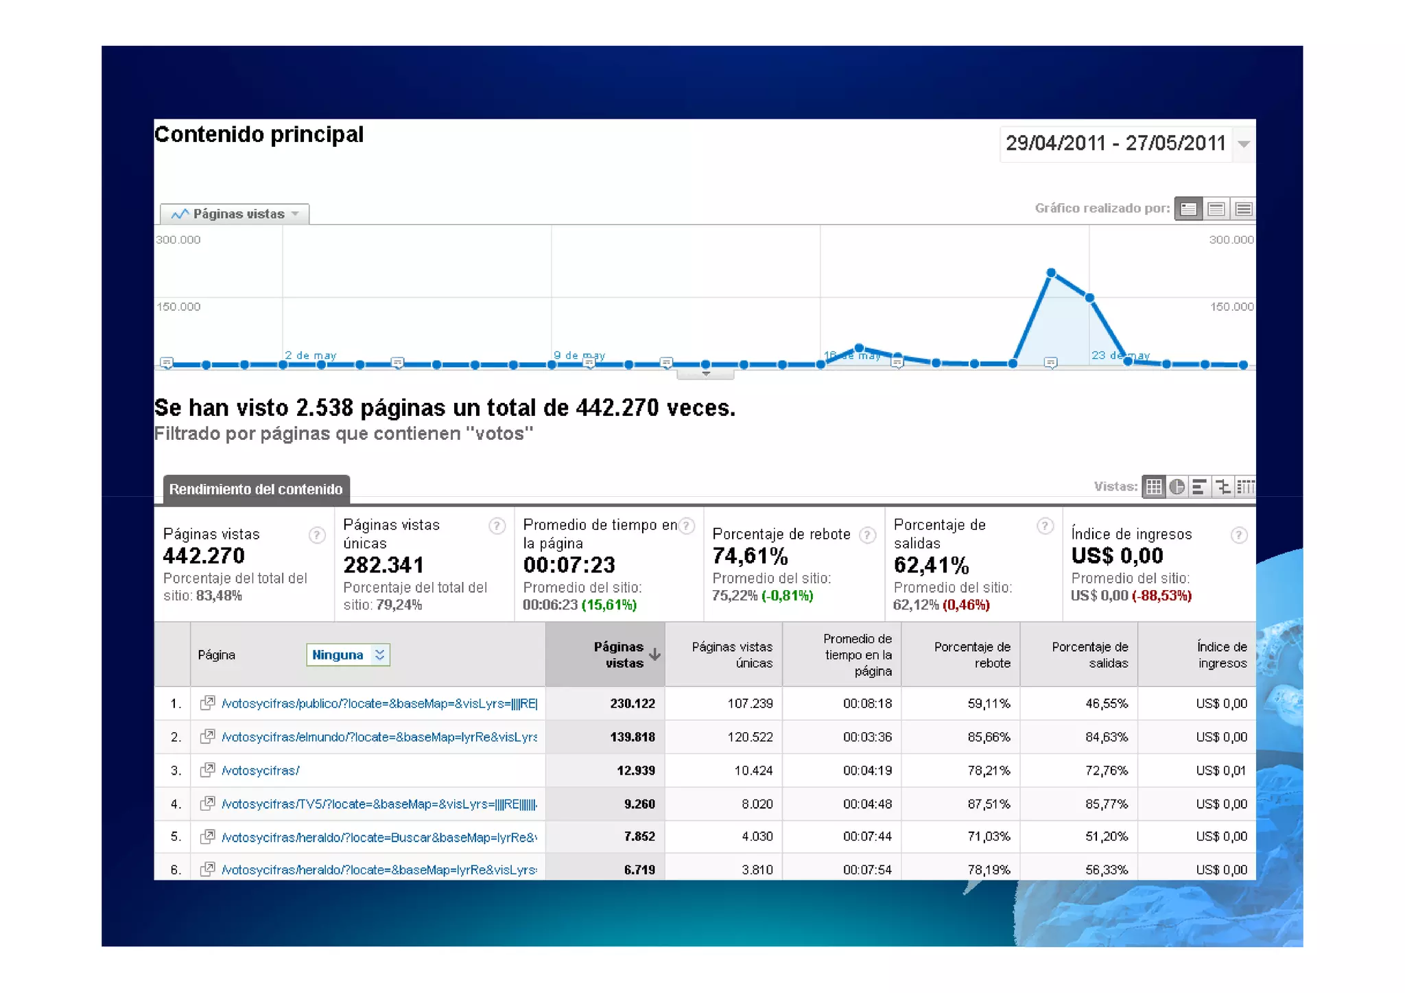Sort by Porcentaje de rebote column header

tap(971, 655)
